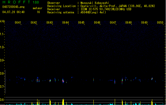
Task: Click the yellow intensity bar under 0643
Action: (x=50, y=102)
